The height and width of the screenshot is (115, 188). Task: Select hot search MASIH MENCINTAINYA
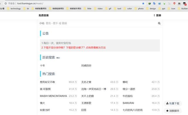point(53,96)
